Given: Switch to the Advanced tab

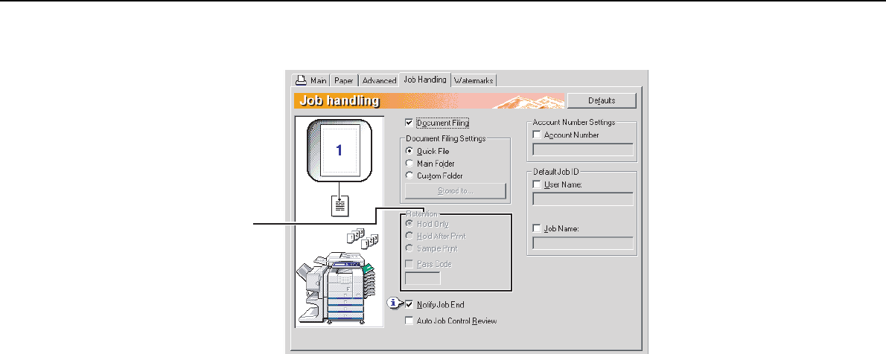Looking at the screenshot, I should (x=380, y=80).
